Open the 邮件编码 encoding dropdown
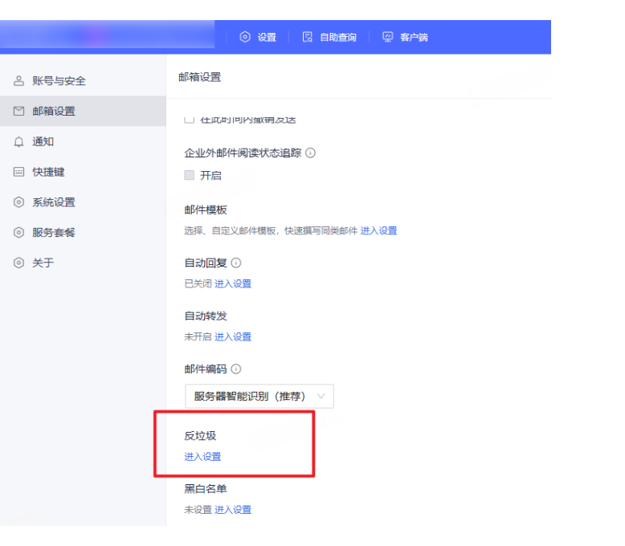625x546 pixels. (259, 396)
